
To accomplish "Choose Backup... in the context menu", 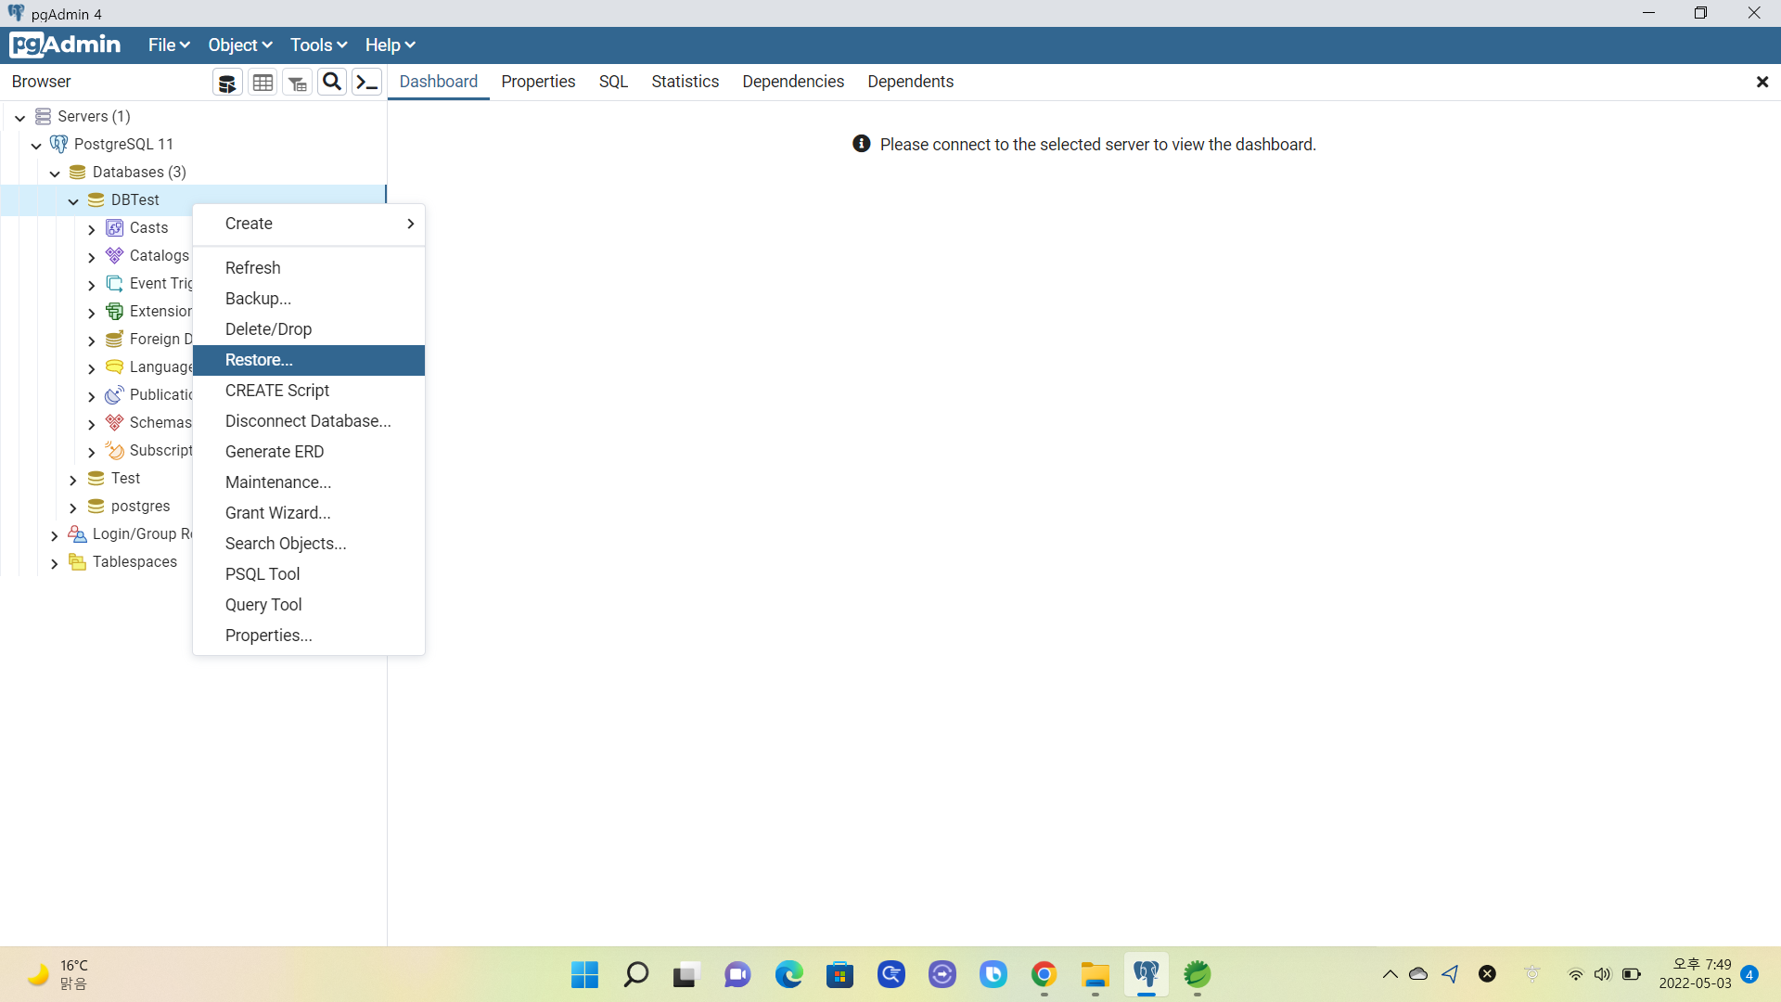I will point(258,299).
